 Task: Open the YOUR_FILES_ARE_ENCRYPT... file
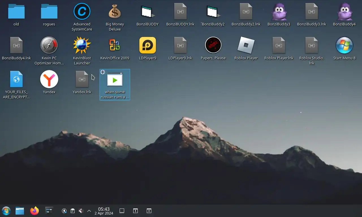(16, 79)
